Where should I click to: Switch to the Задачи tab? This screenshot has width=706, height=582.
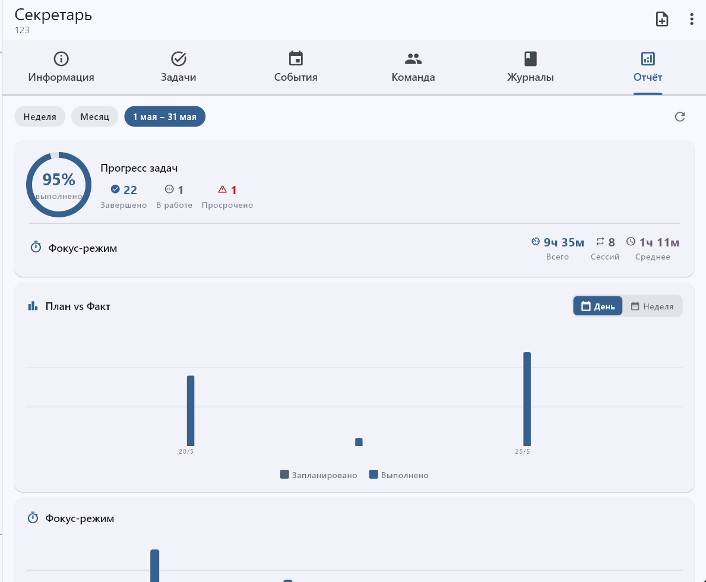(x=178, y=68)
